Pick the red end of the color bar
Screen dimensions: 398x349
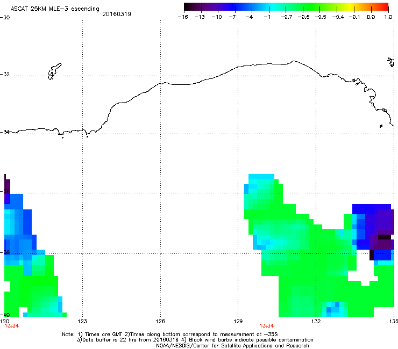point(385,6)
